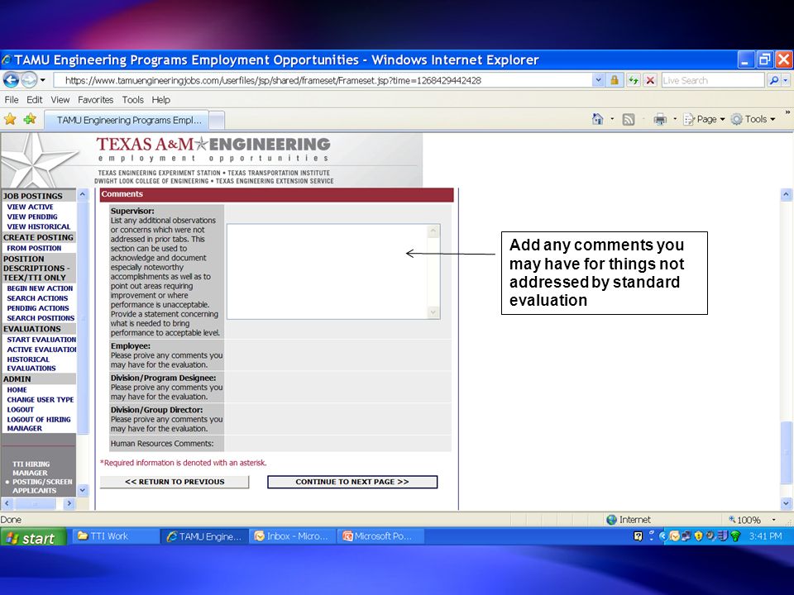Click CHANGE USER TYPE link

[x=41, y=400]
